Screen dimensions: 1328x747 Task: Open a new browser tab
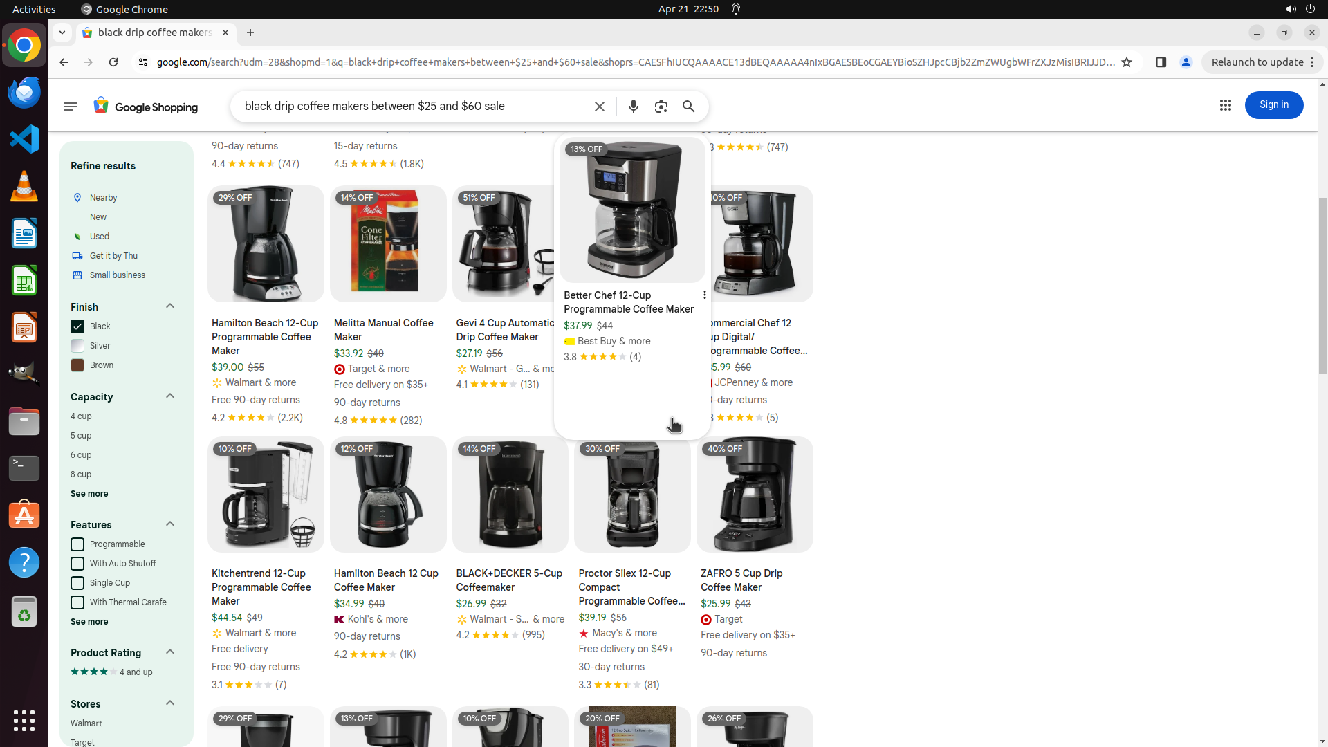point(250,33)
